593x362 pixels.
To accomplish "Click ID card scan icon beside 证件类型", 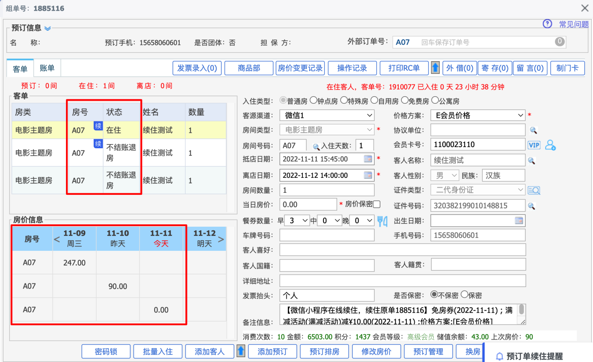I will click(534, 190).
